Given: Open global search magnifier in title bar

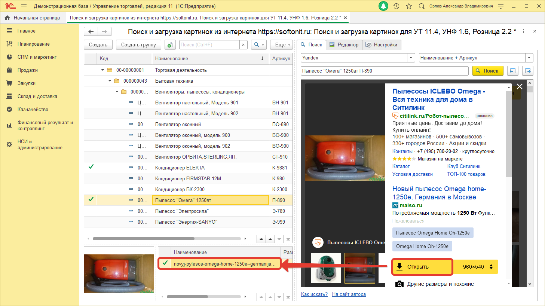Looking at the screenshot, I should (x=422, y=6).
